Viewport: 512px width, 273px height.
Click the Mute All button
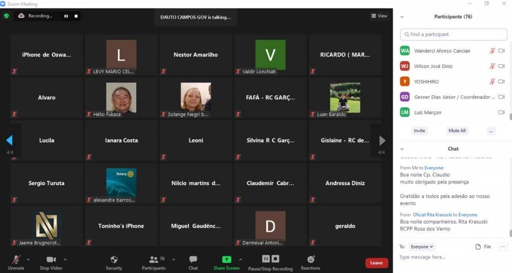point(457,131)
